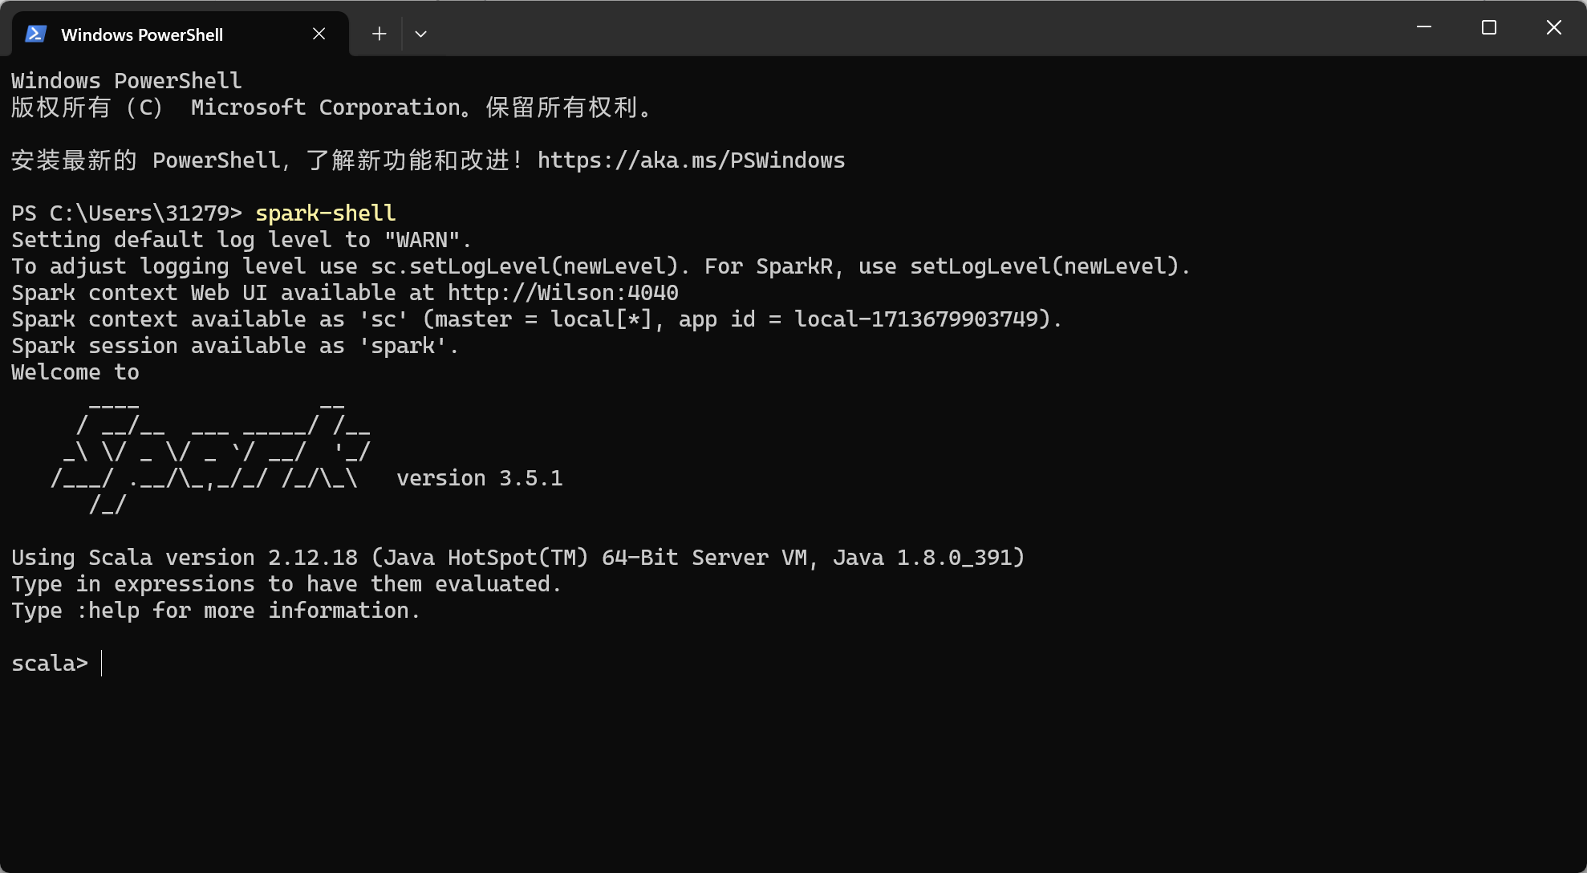Viewport: 1587px width, 873px height.
Task: Open a new terminal tab
Action: (x=379, y=34)
